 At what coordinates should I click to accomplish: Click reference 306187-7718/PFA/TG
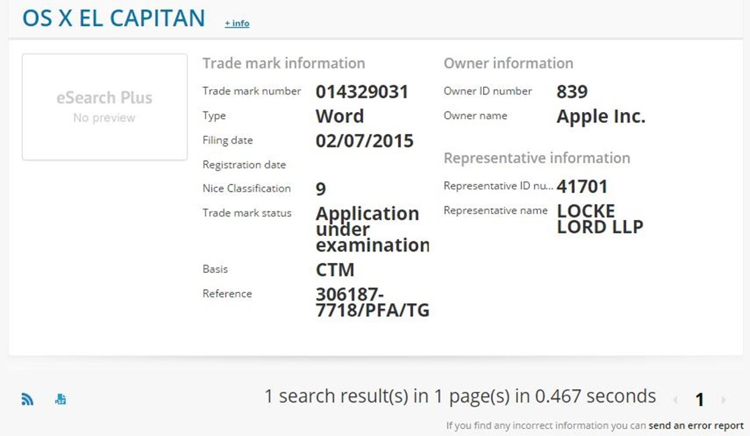(372, 302)
